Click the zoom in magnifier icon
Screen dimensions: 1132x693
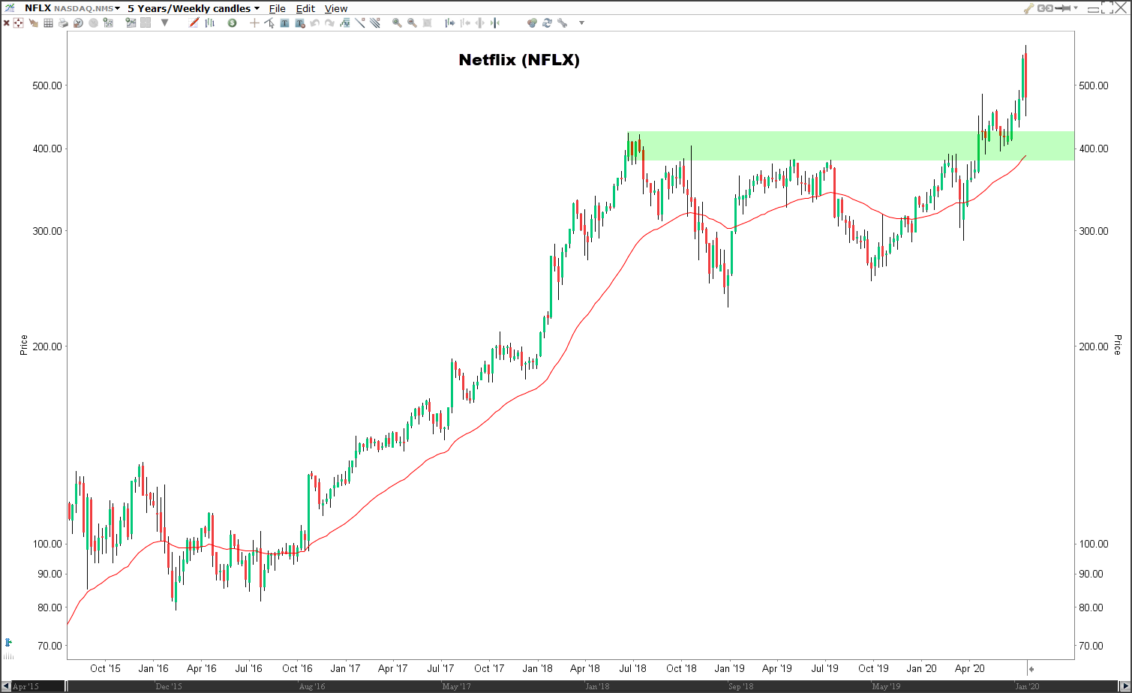pos(397,23)
